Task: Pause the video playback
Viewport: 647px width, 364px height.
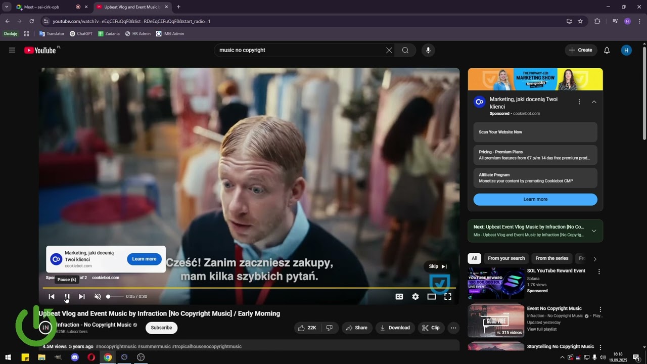Action: [x=67, y=297]
